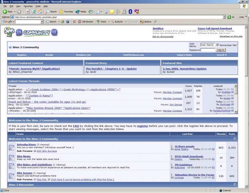Open The Derelict Chapters 1-4 story

point(111,69)
